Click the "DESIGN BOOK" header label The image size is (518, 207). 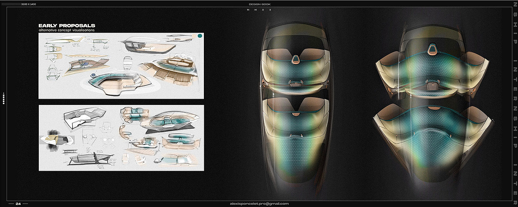tap(260, 4)
